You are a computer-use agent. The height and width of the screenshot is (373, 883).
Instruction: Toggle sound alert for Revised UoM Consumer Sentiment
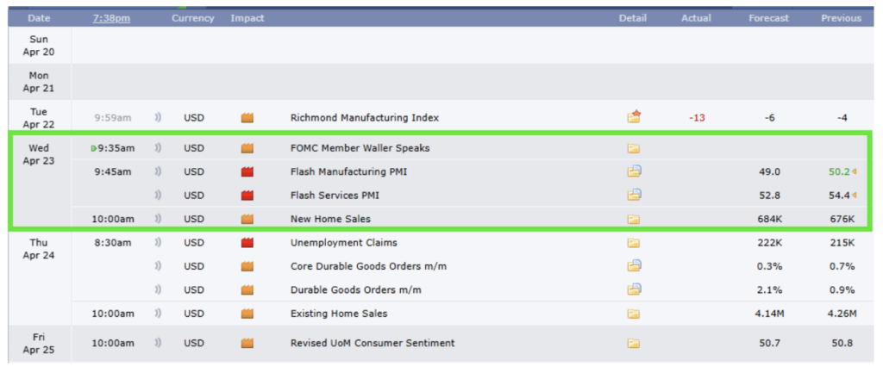pos(158,343)
